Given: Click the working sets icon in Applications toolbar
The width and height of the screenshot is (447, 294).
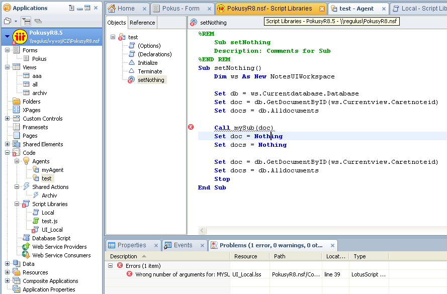Looking at the screenshot, I should coord(38,21).
